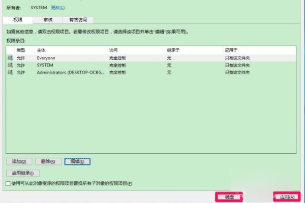Image resolution: width=305 pixels, height=203 pixels.
Task: Click the 启用继承(I) button
Action: (23, 173)
